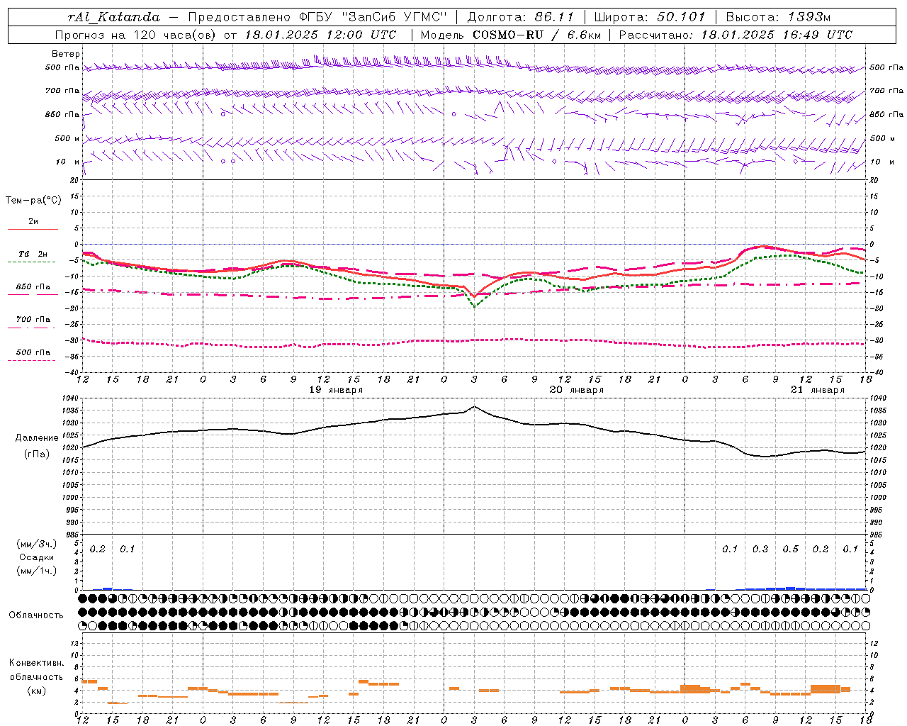907x726 pixels.
Task: Select the elevation text Высота: 1393м
Action: pos(778,17)
